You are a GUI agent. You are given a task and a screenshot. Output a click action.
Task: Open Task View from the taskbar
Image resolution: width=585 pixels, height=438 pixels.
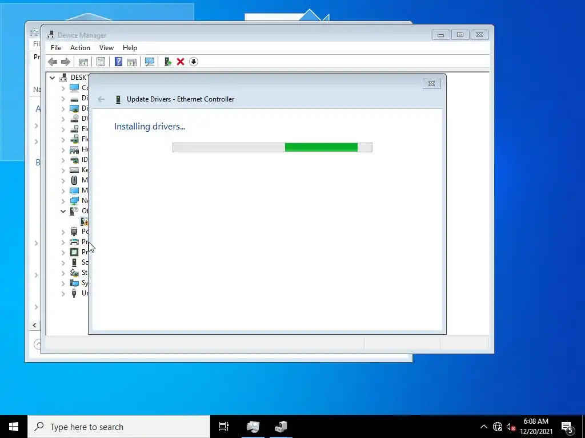tap(224, 427)
